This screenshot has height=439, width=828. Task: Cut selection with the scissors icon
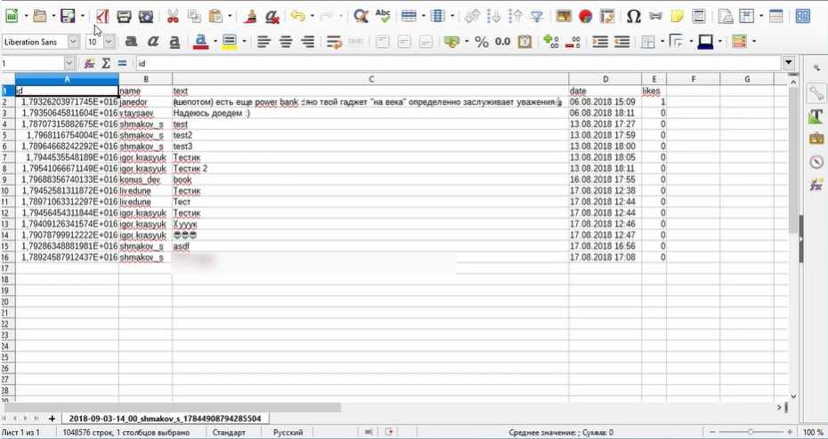click(173, 16)
